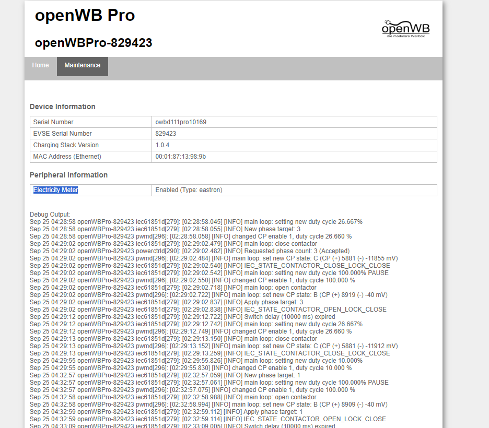Open the Maintenance tab
Screen dimensions: 489x428
[83, 66]
